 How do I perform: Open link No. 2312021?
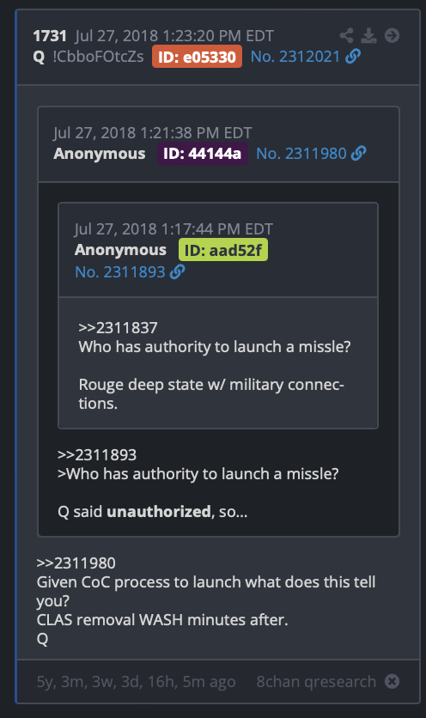coord(295,57)
